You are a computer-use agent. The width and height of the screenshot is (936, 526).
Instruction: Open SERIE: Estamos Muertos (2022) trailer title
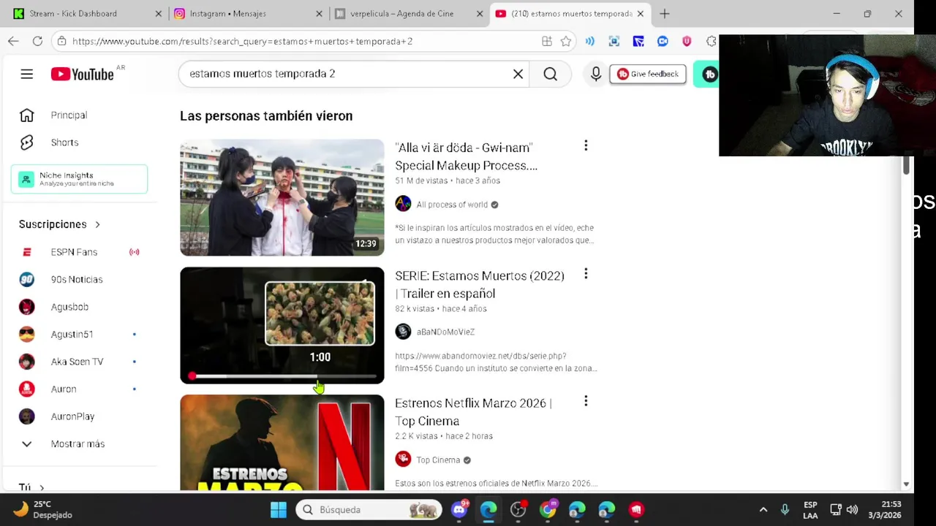480,284
